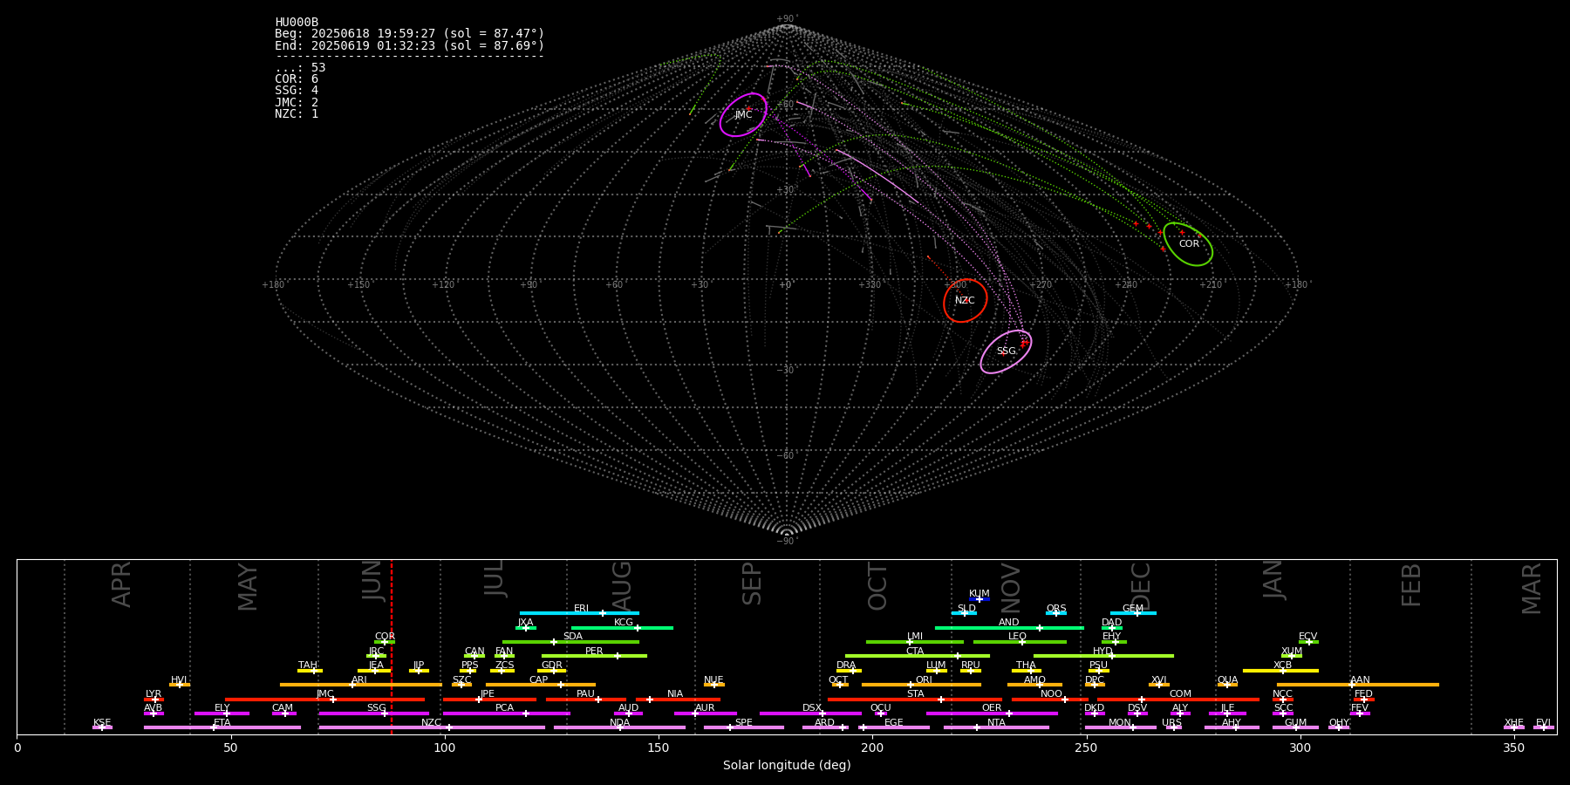Click the LEO shower label in timeline
This screenshot has height=785, width=1570.
[1018, 637]
